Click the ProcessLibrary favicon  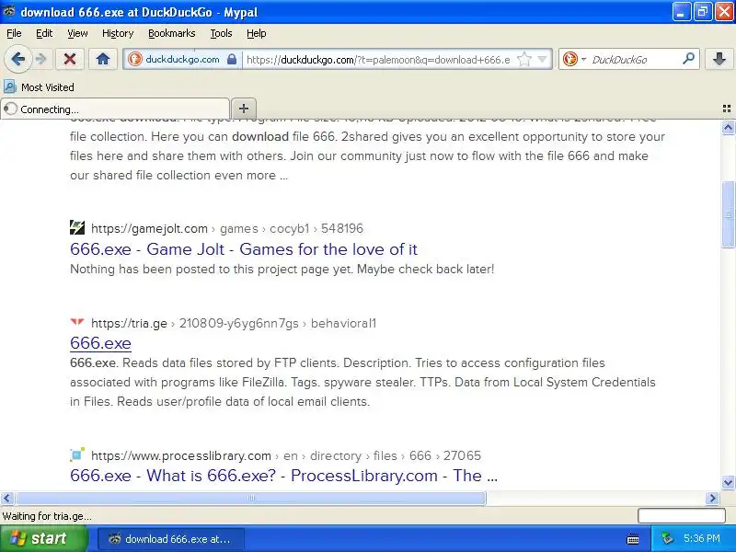pos(77,454)
